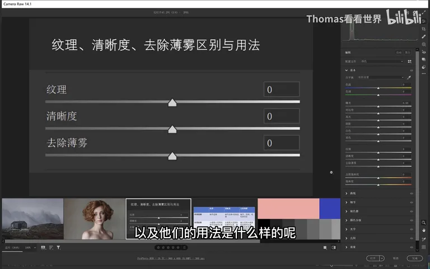Image resolution: width=430 pixels, height=269 pixels.
Task: Browse profiles with grid icon
Action: pyautogui.click(x=409, y=62)
